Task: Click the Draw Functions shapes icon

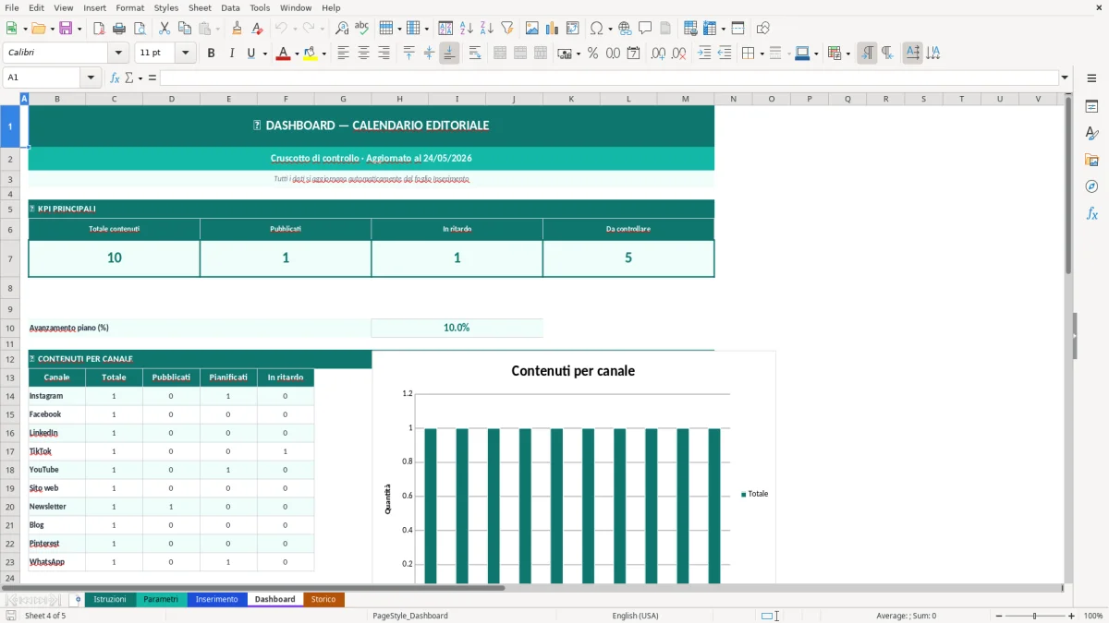Action: coord(762,29)
